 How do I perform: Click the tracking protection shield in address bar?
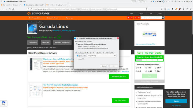click(x=28, y=9)
